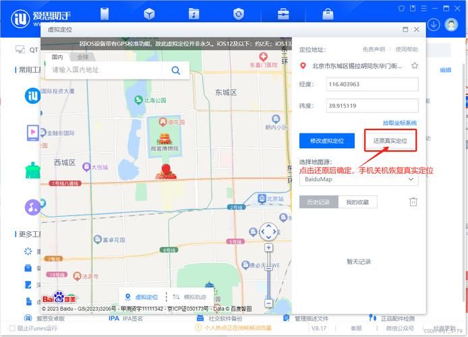Open the device tab phone icon
468x337 pixels.
(105, 13)
